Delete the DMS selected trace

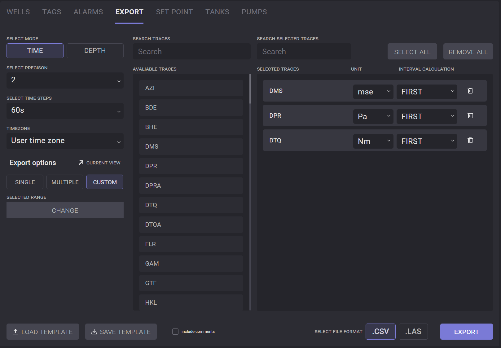(x=470, y=91)
